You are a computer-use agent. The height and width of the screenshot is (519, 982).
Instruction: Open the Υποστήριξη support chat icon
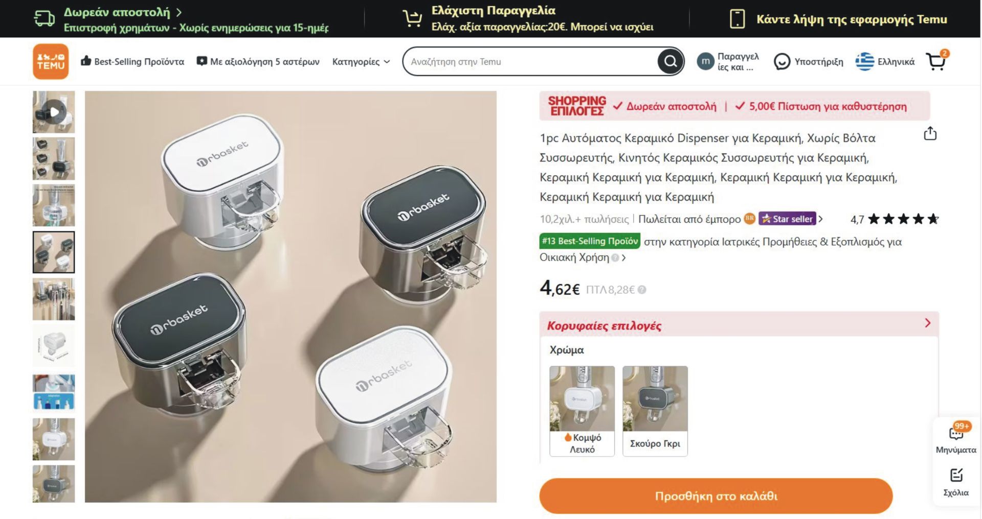pos(782,62)
